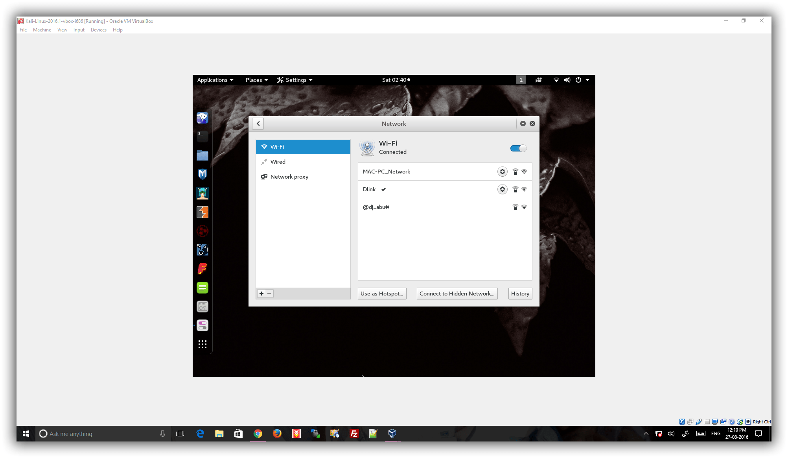The width and height of the screenshot is (788, 458).
Task: Open settings gear for Dlink network
Action: (x=502, y=189)
